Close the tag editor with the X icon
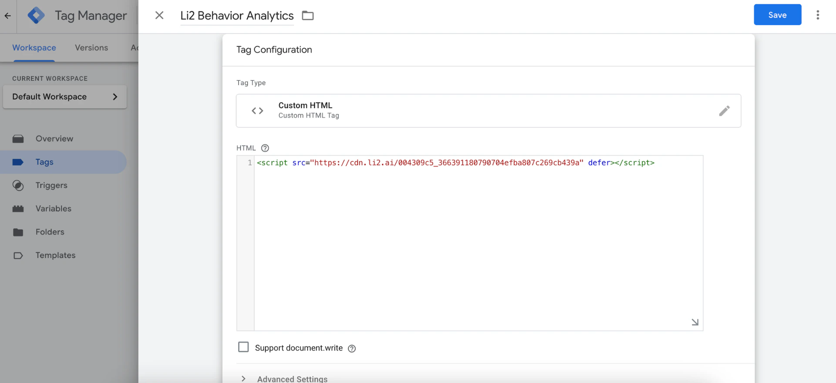836x383 pixels. (x=159, y=15)
